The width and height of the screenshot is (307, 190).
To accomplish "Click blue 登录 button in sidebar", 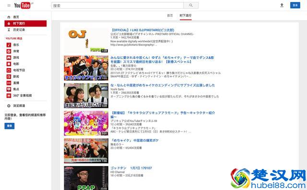I will point(10,126).
